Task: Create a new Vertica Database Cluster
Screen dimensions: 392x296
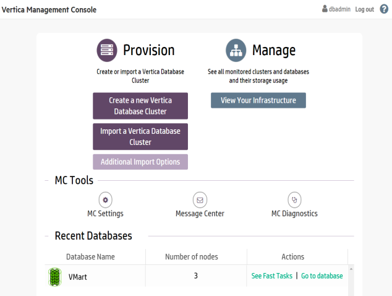Action: [140, 106]
